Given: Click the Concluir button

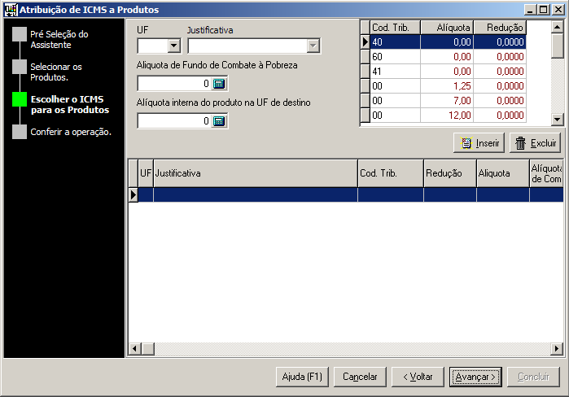Looking at the screenshot, I should (x=533, y=377).
